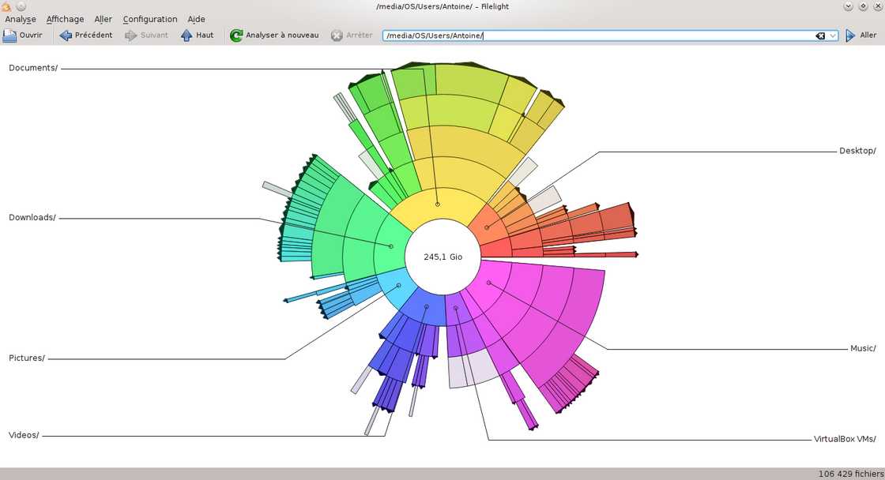
Task: Click the magenta Music inner segment
Action: coord(488,283)
